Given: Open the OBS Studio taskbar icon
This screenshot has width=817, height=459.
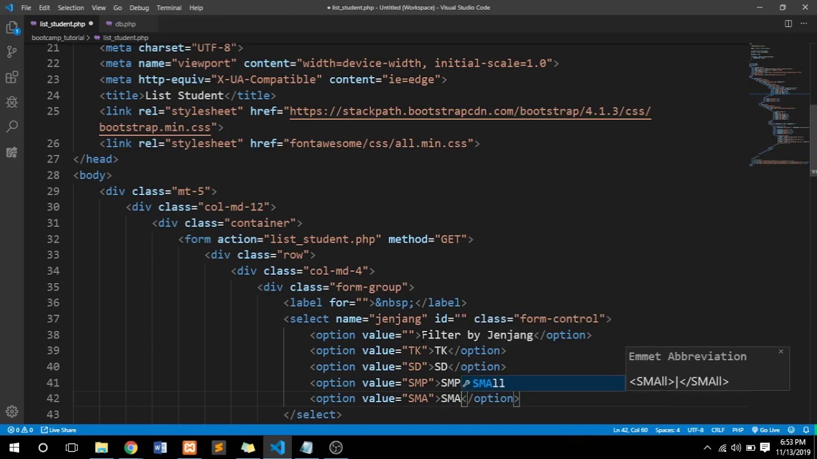Looking at the screenshot, I should coord(336,448).
